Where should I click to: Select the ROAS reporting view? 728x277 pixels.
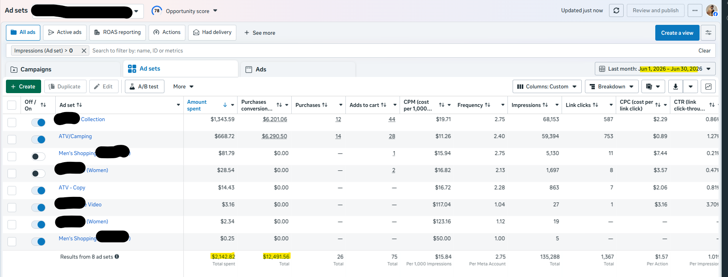pos(117,32)
